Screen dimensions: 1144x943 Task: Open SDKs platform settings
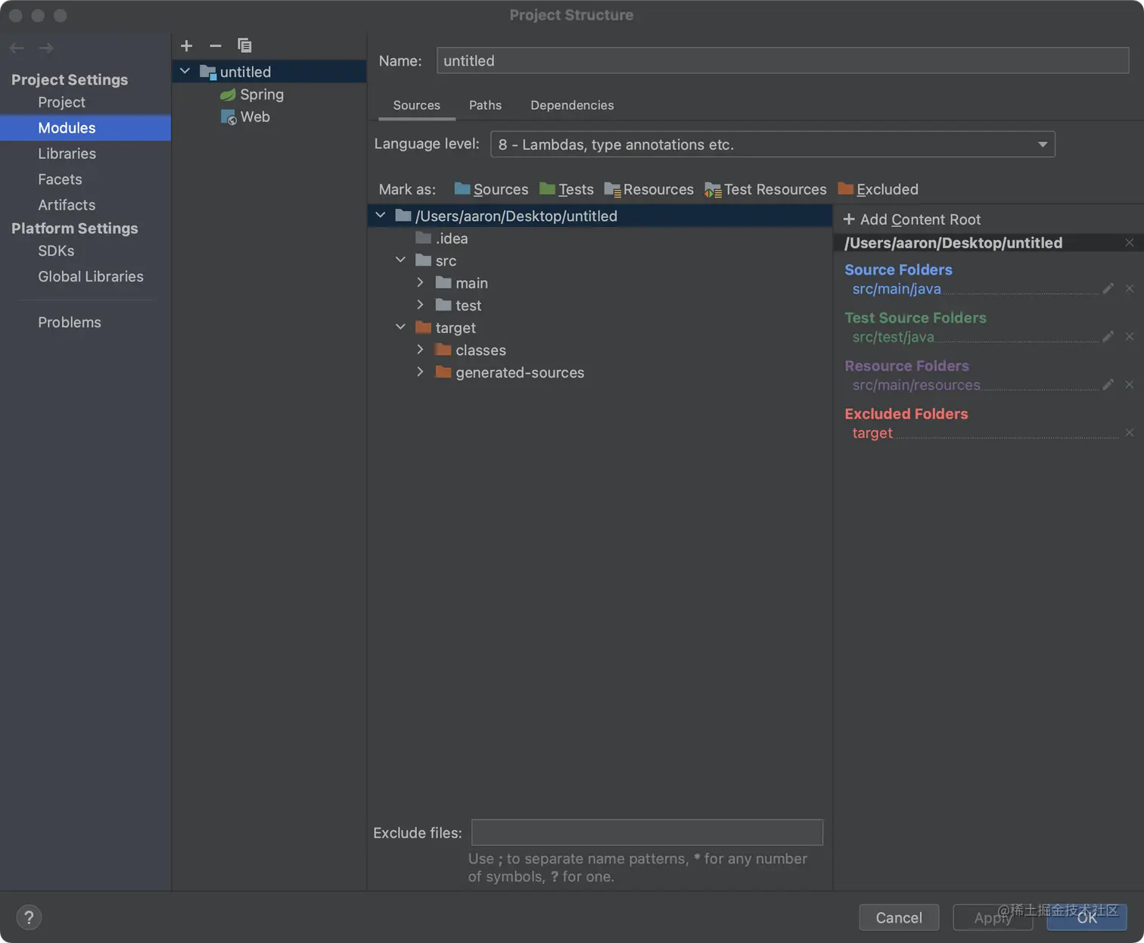(x=56, y=251)
